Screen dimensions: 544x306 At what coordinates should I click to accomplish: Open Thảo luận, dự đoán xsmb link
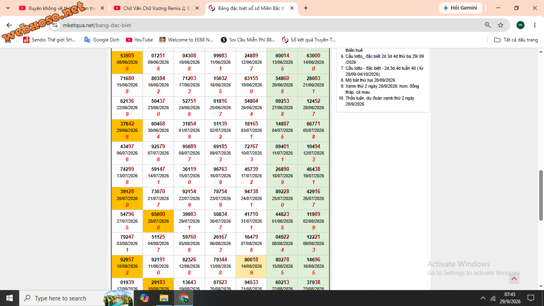tap(380, 101)
